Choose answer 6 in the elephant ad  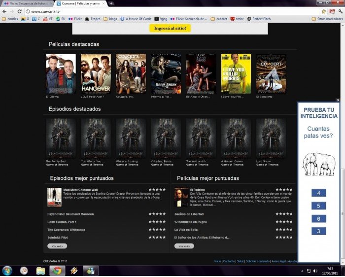point(318,219)
